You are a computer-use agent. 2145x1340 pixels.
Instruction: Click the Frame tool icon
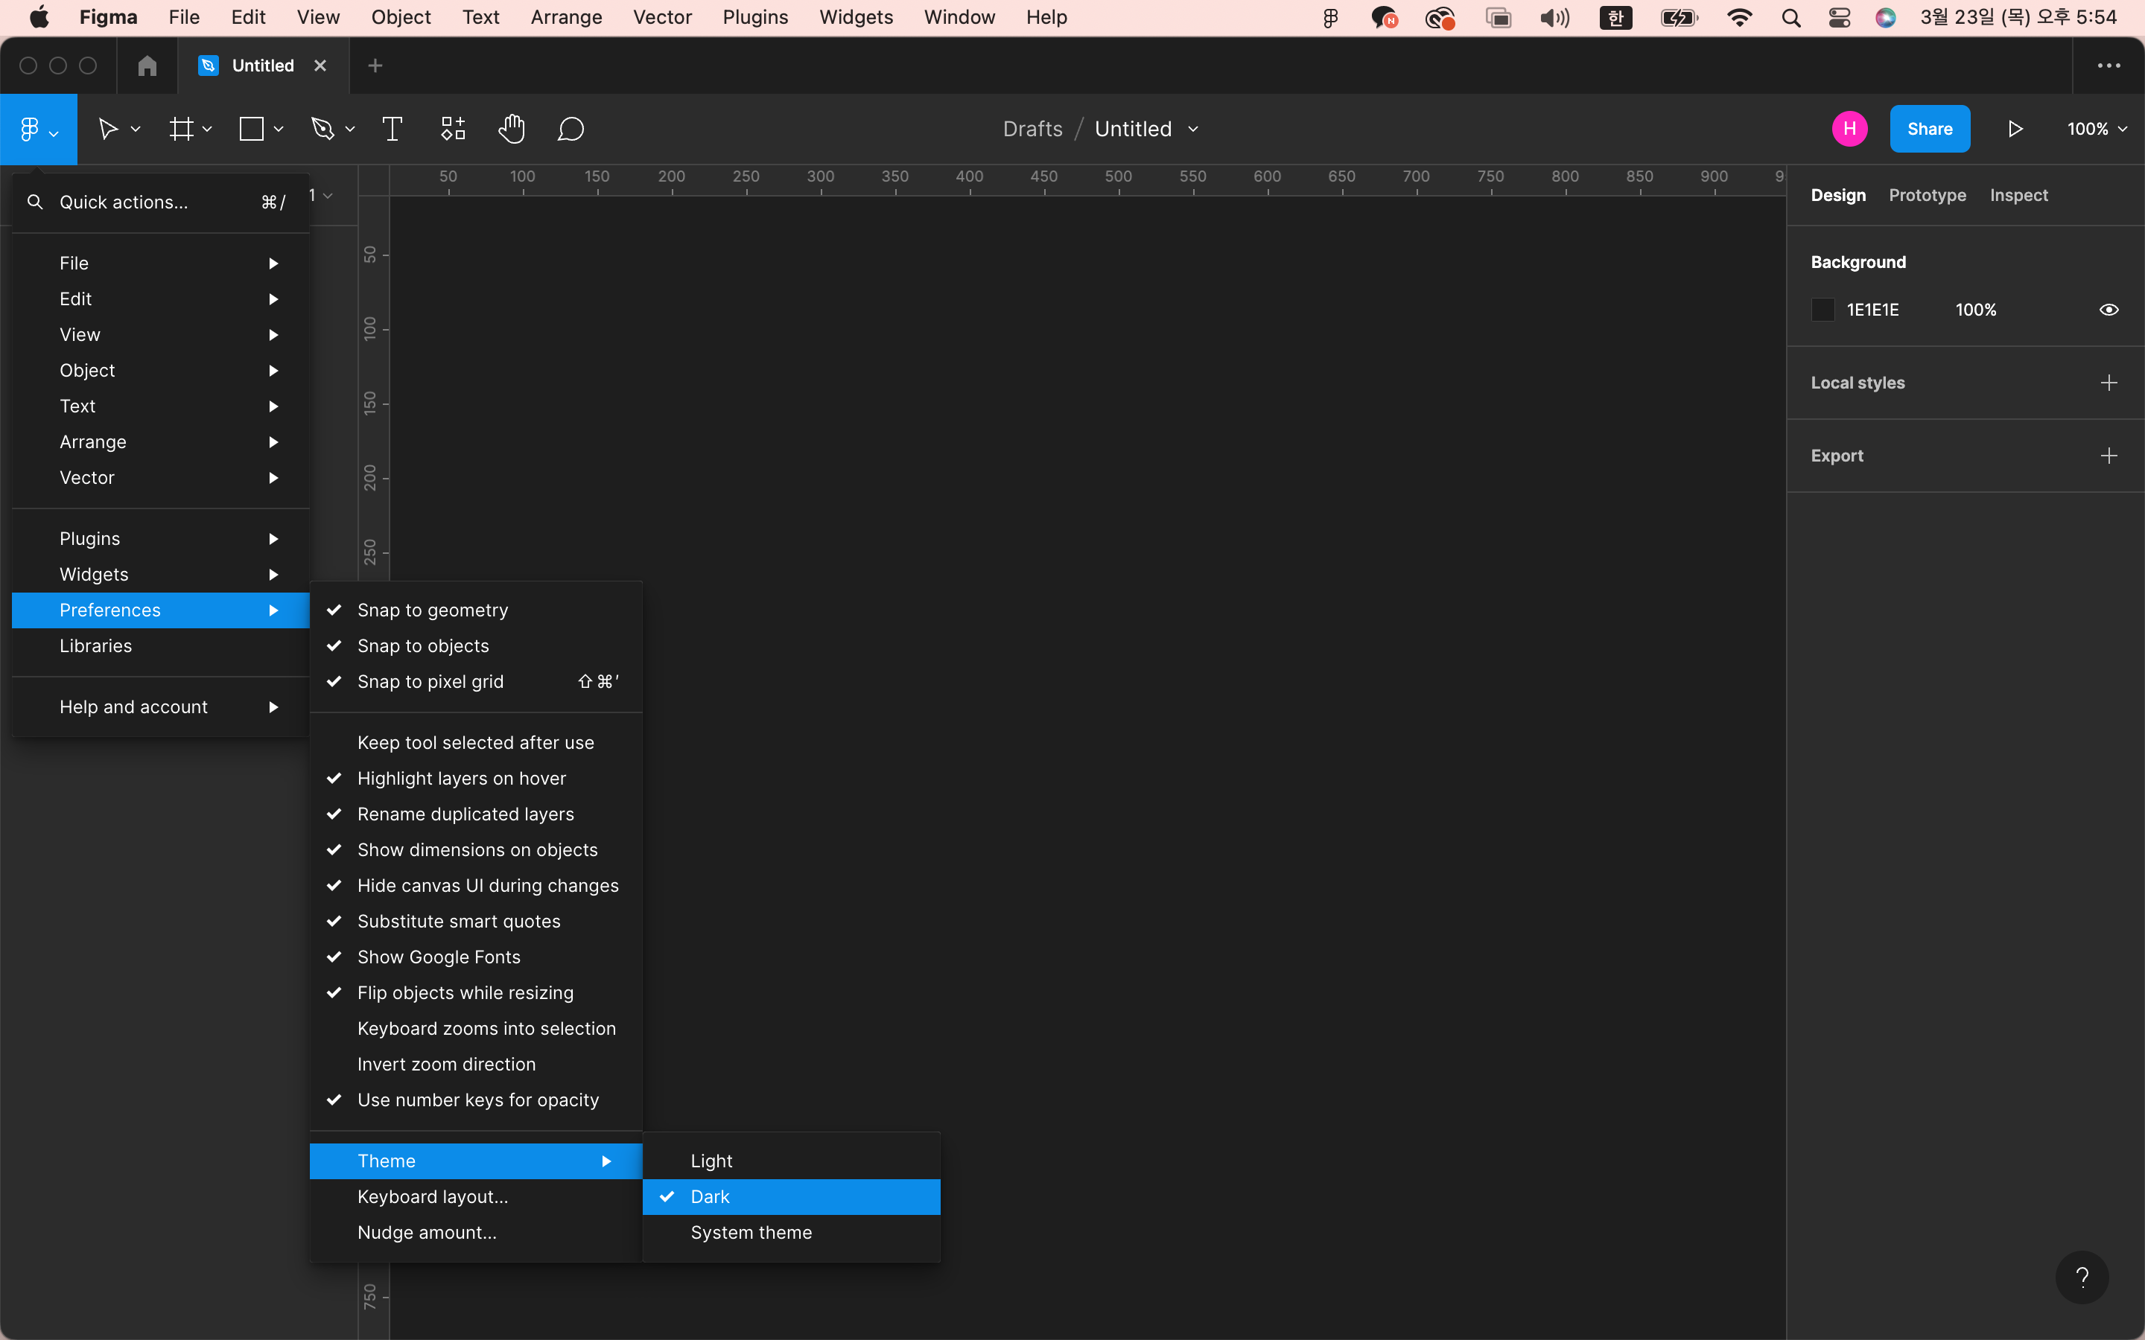click(x=182, y=130)
